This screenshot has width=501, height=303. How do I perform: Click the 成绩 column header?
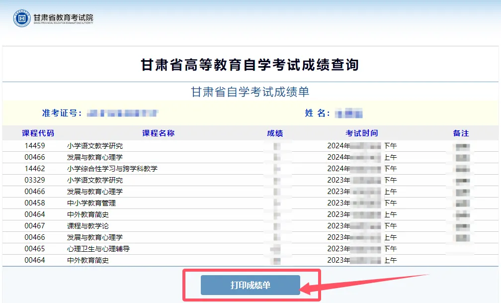click(x=275, y=133)
